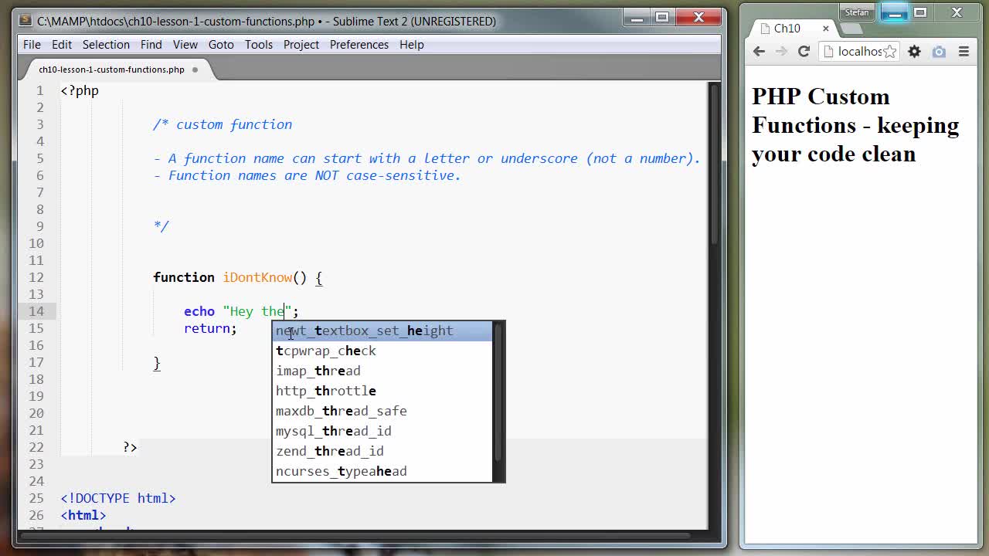Maximize the Sublime Text window
This screenshot has height=556, width=989.
coord(662,17)
